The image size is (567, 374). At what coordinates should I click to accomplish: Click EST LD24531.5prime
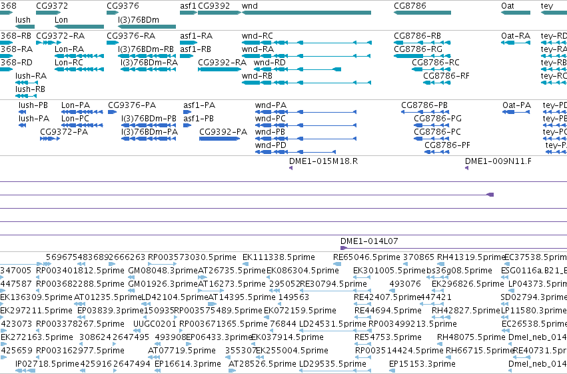[336, 331]
